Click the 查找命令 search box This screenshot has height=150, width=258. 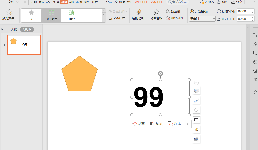coord(178,2)
